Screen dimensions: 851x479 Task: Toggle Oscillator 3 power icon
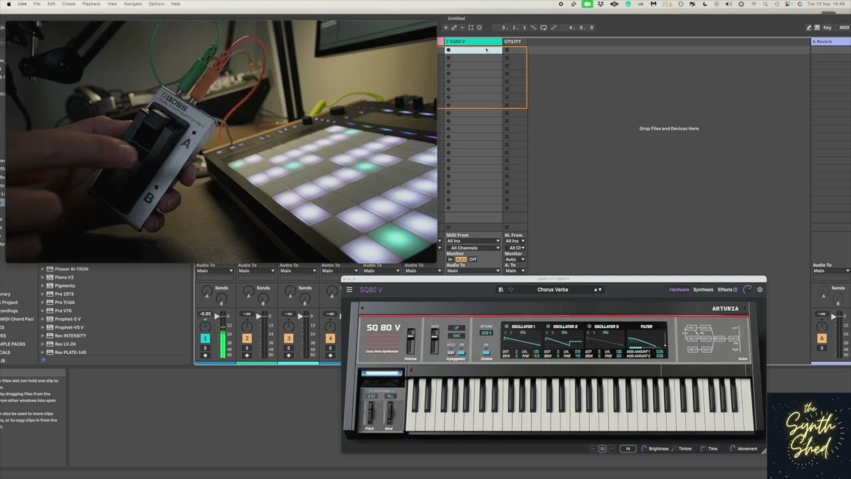point(589,327)
